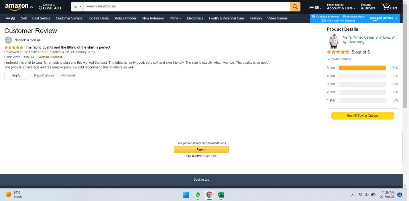409x201 pixels.
Task: Open Health & Personal Care
Action: click(227, 18)
